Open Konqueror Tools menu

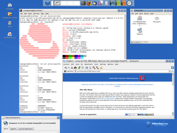point(96,64)
